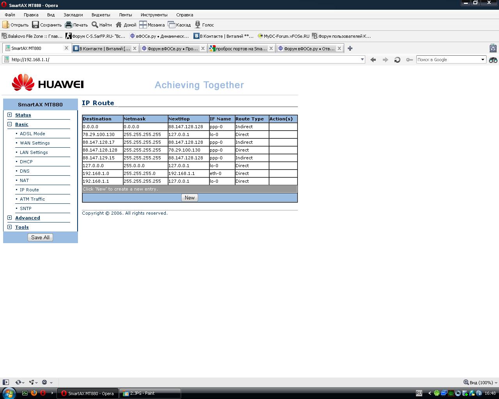Expand the Advanced menu section

[x=10, y=217]
